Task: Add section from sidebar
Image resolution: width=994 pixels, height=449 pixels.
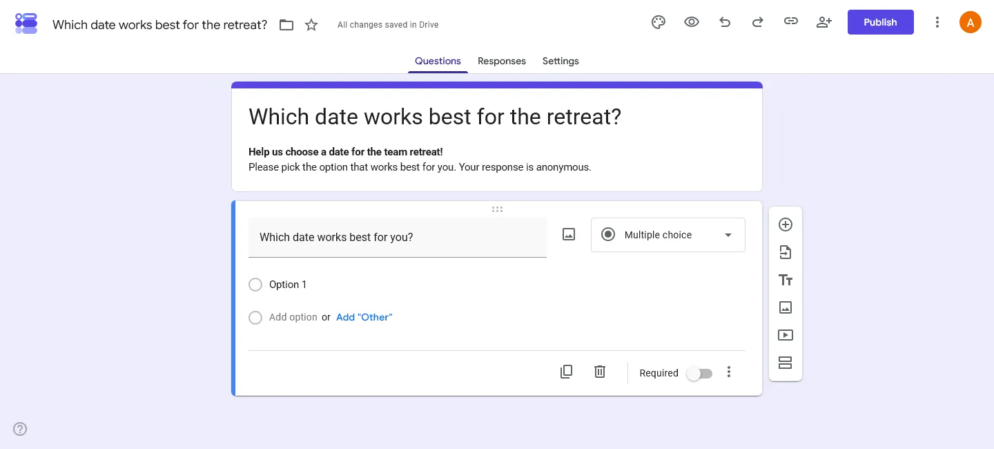Action: [786, 363]
